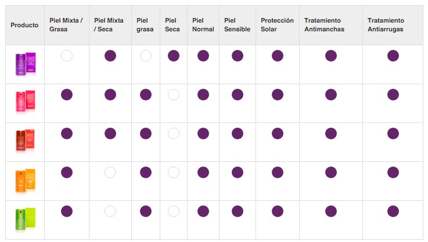Click the purple product thumbnail
The height and width of the screenshot is (242, 428).
(26, 64)
